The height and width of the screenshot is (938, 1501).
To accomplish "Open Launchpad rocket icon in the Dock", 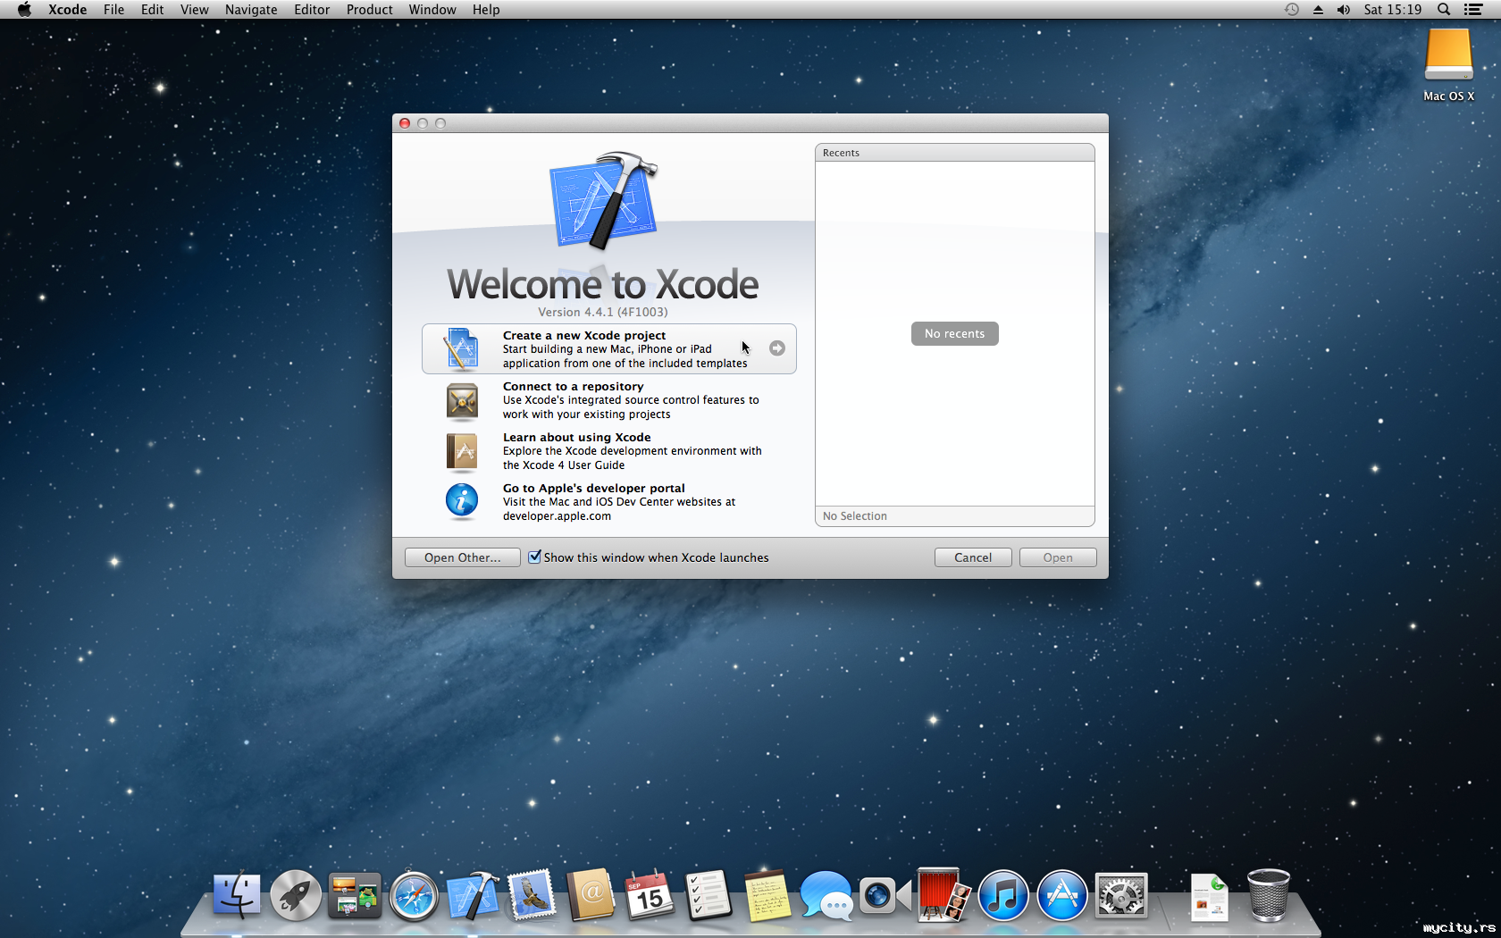I will pos(296,895).
